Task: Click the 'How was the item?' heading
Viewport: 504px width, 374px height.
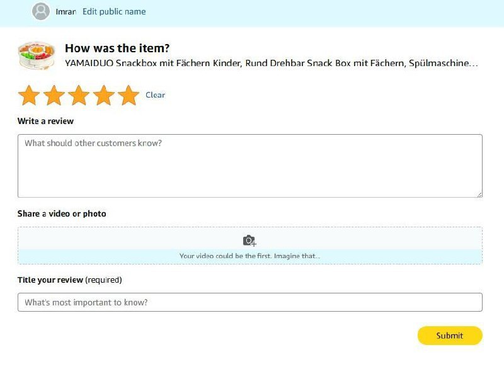Action: point(117,48)
